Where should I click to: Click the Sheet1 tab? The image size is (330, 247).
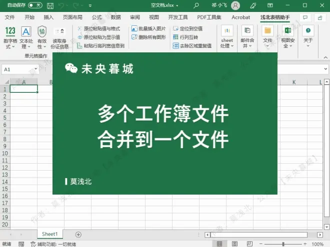pyautogui.click(x=50, y=234)
